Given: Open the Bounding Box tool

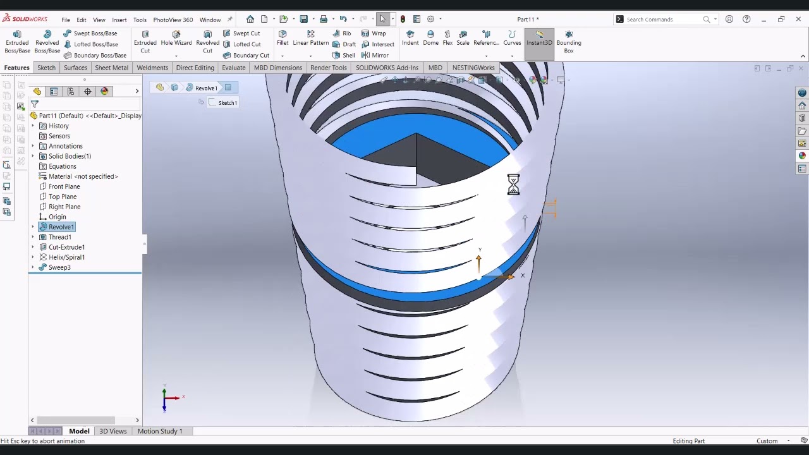Looking at the screenshot, I should coord(569,42).
